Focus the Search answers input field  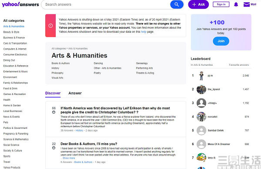tap(107, 4)
